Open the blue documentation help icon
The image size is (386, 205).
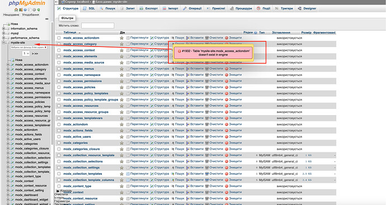(25, 10)
